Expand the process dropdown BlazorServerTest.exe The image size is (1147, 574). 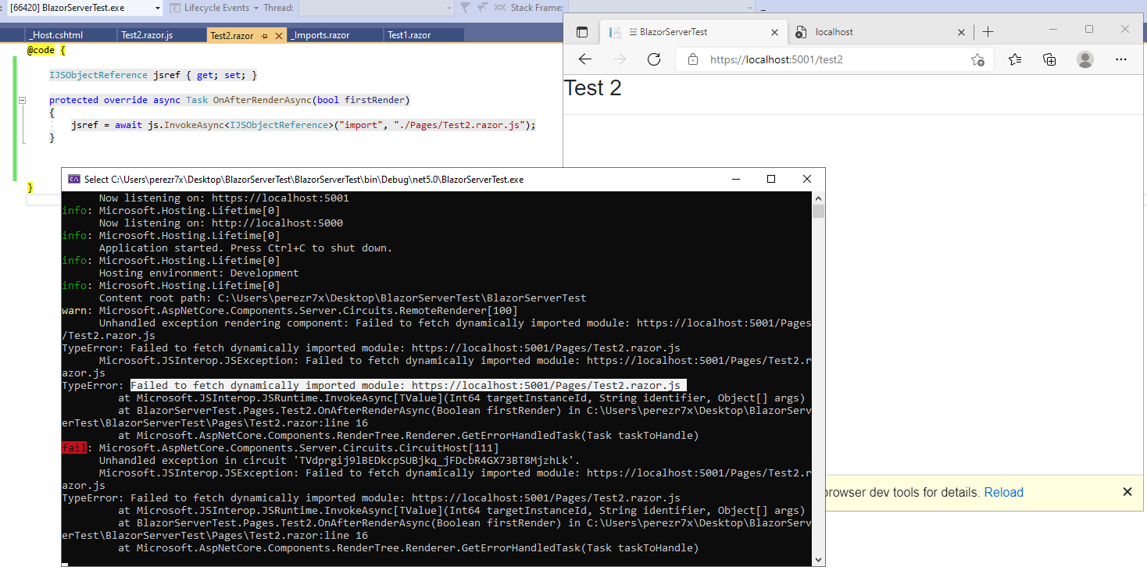point(158,8)
